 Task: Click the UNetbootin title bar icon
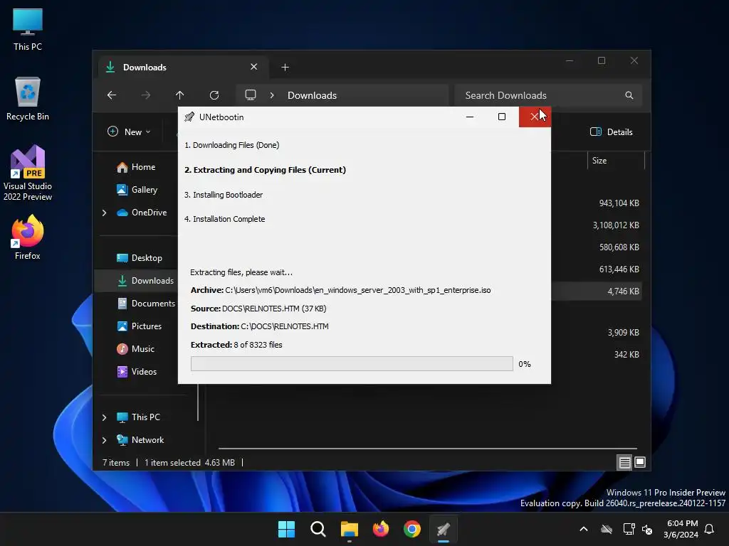pyautogui.click(x=189, y=117)
